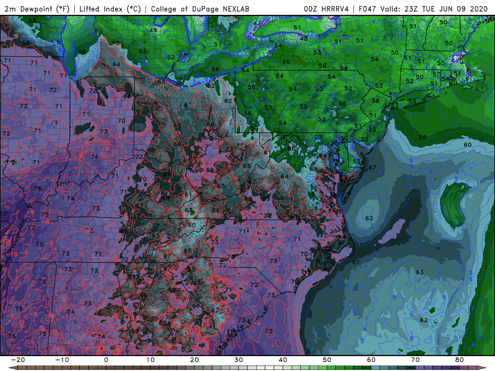495x371 pixels.
Task: Click the '50' color bar label
Action: tap(327, 360)
